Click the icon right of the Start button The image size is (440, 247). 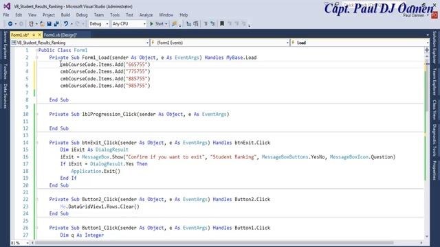pyautogui.click(x=175, y=24)
